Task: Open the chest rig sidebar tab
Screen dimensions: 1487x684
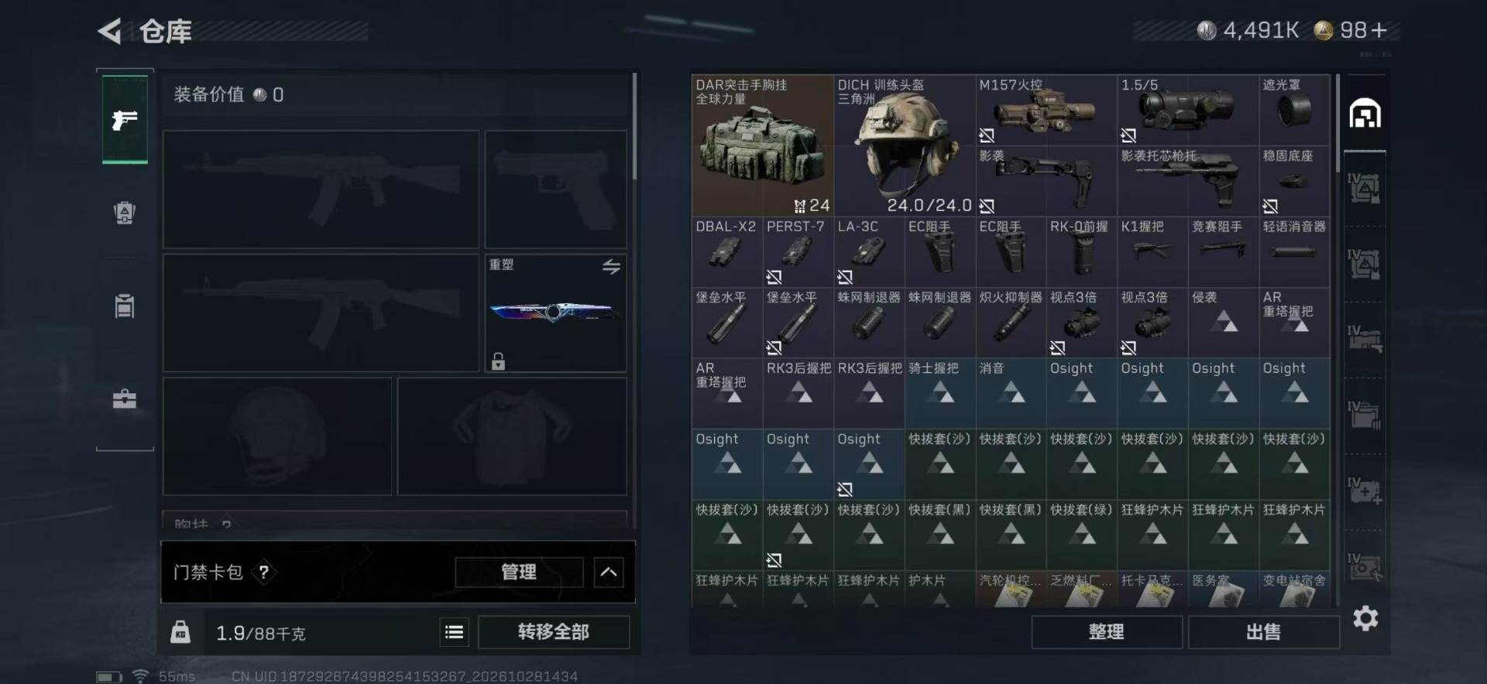Action: (x=125, y=306)
